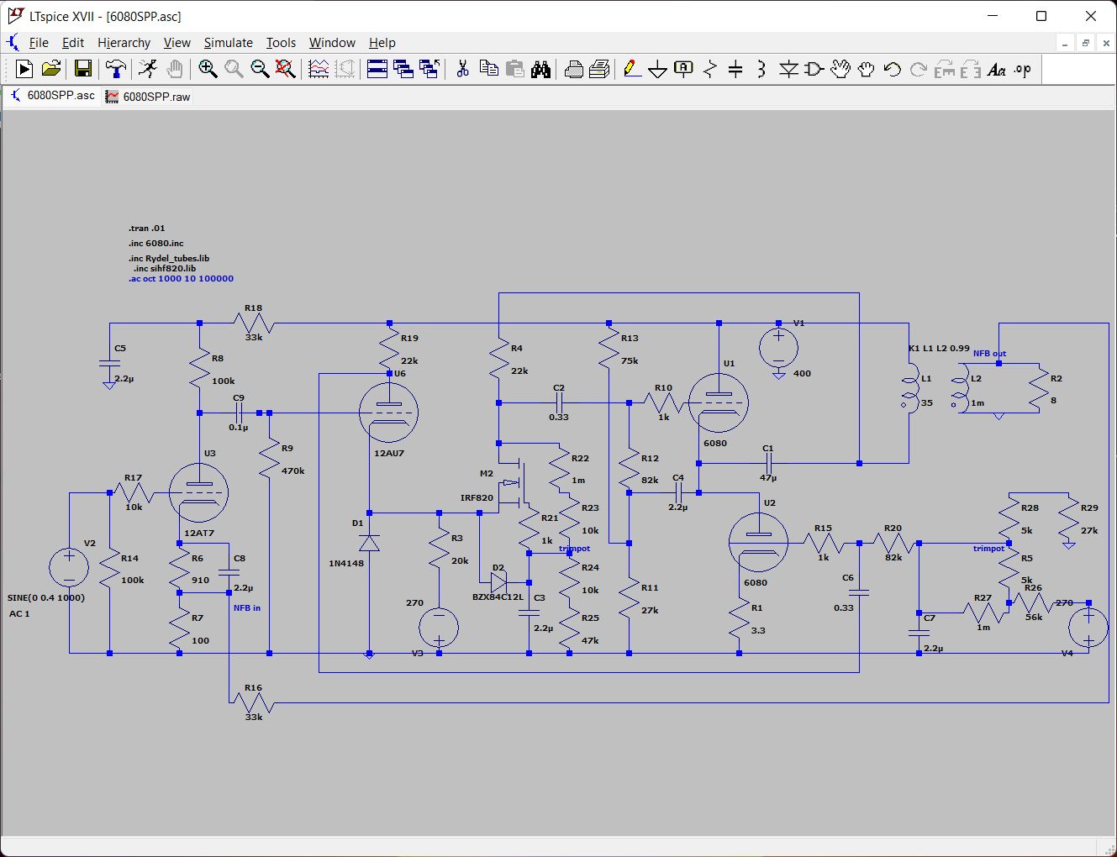
Task: Click the .ac oct 1000 directive text
Action: [182, 279]
